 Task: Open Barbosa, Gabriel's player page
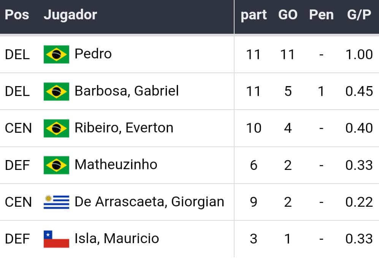point(127,91)
